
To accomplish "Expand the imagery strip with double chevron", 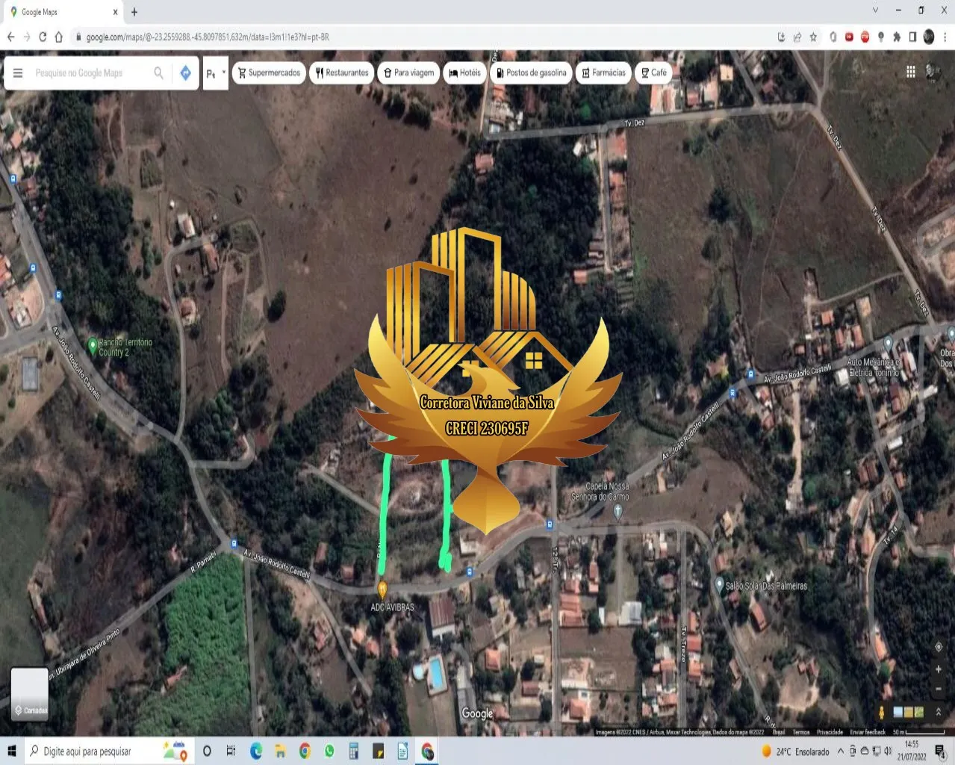I will click(x=939, y=712).
